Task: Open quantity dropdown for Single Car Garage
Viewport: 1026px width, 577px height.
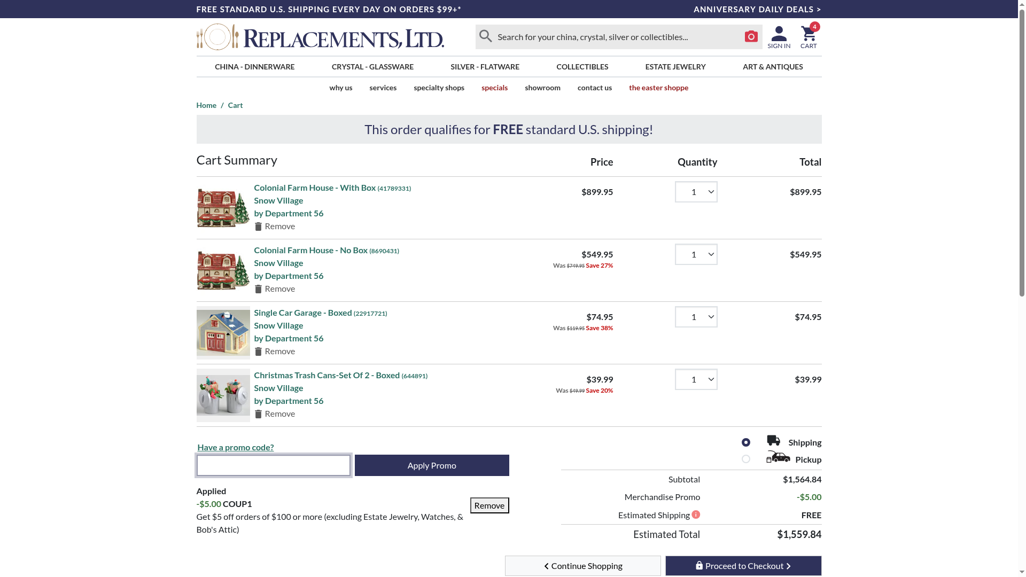Action: [x=696, y=317]
